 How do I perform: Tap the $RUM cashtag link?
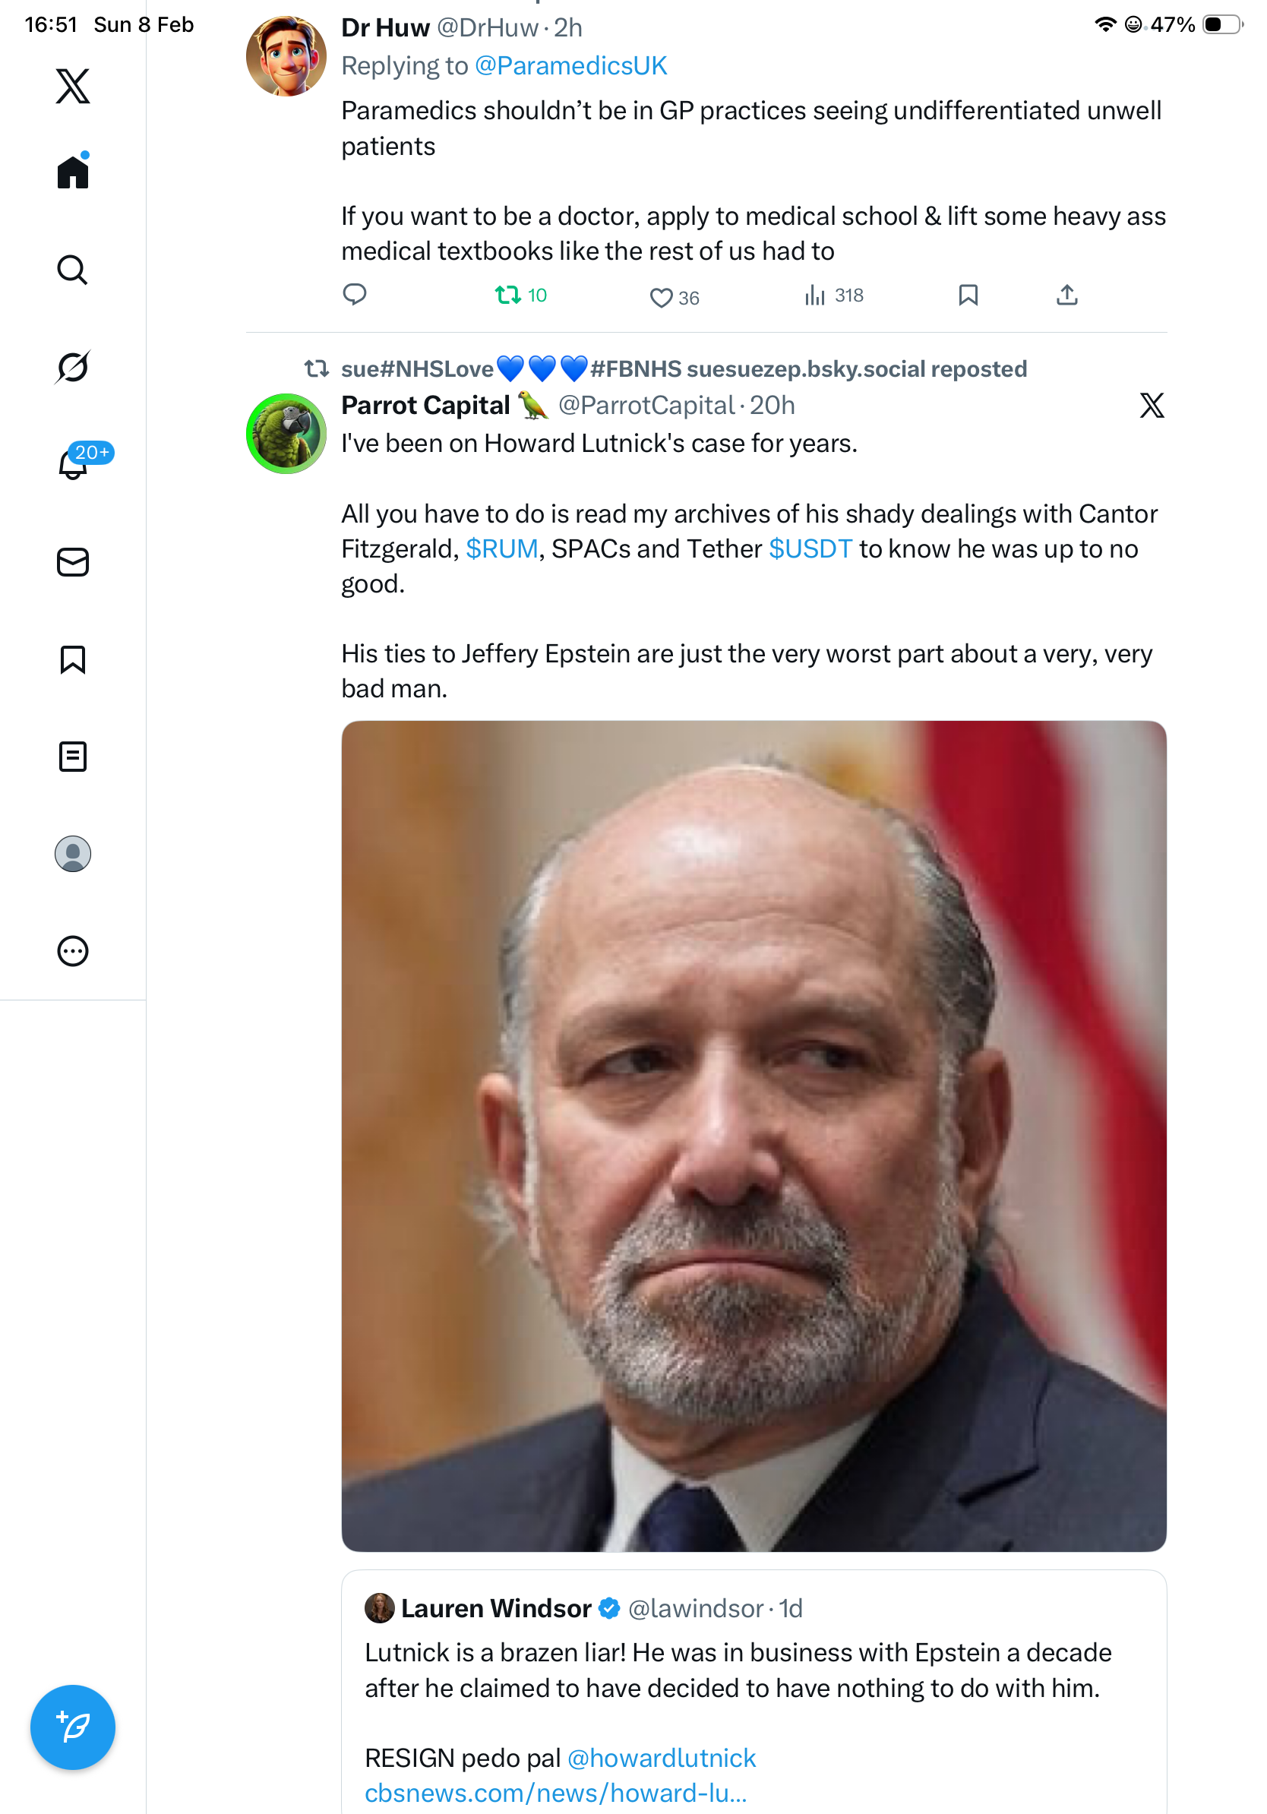point(501,548)
